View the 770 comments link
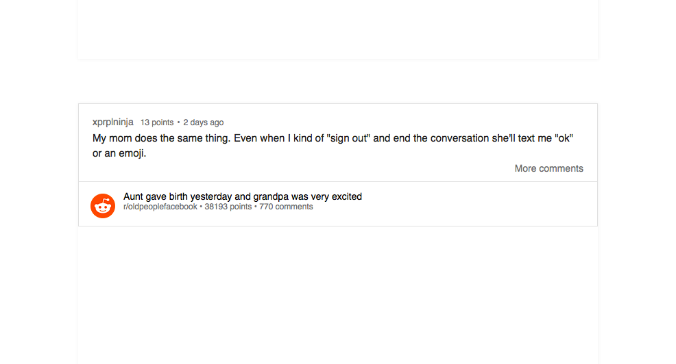The image size is (676, 364). [x=287, y=207]
